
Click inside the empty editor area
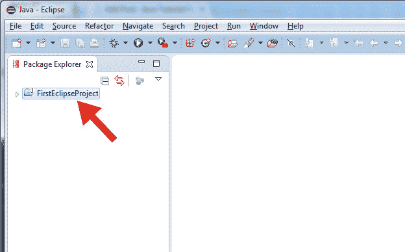click(x=288, y=153)
